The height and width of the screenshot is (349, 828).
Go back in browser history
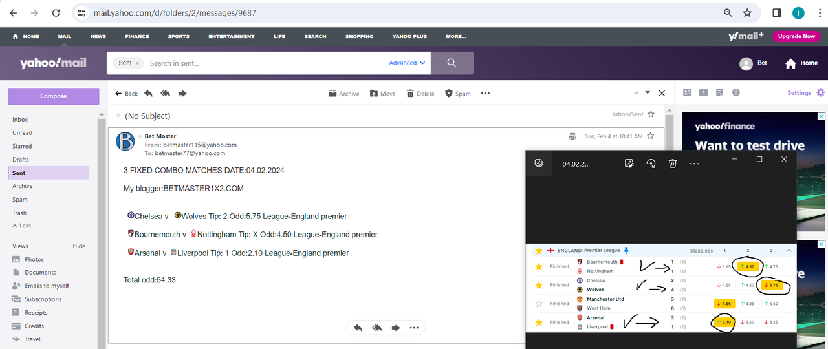(14, 13)
